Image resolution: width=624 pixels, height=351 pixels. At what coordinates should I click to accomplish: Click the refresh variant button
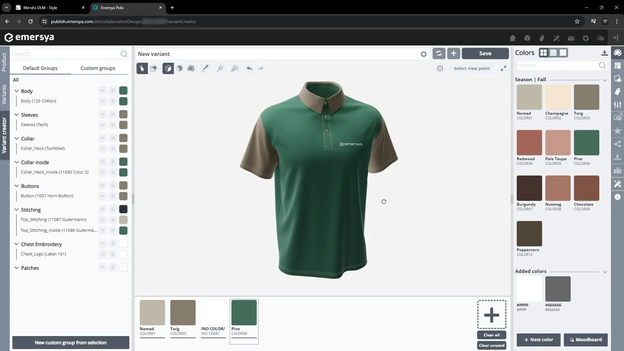[439, 53]
